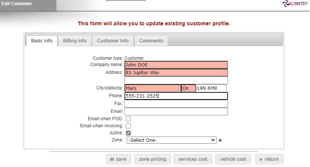Open the Zone dropdown

pos(172,140)
